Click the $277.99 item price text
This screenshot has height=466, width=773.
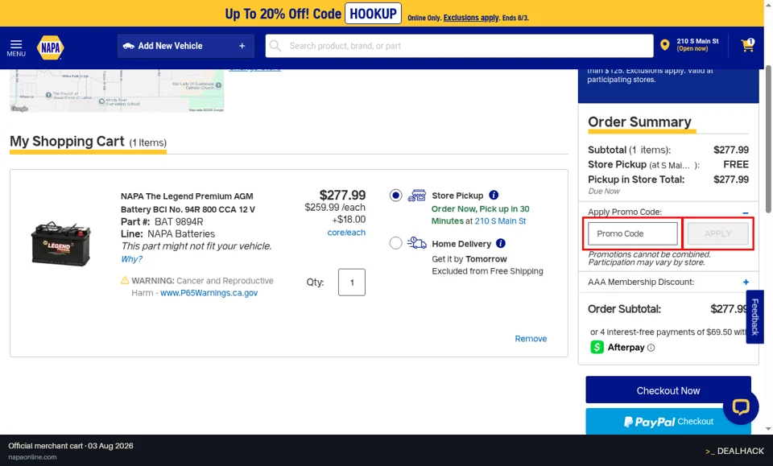[x=342, y=196]
